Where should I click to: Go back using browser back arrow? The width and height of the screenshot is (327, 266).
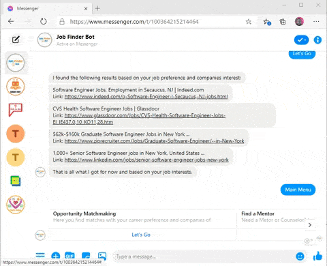(11, 22)
